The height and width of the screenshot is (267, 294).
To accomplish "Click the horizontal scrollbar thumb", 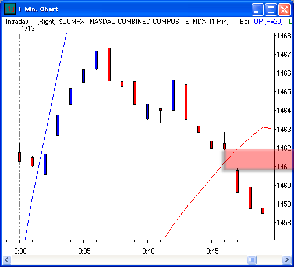I will [x=252, y=259].
